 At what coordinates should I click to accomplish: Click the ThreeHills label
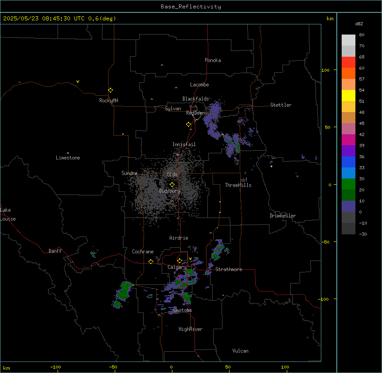click(238, 185)
